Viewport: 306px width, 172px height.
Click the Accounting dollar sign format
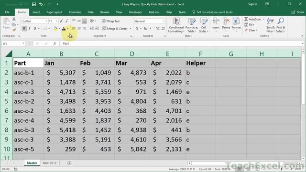[137, 29]
